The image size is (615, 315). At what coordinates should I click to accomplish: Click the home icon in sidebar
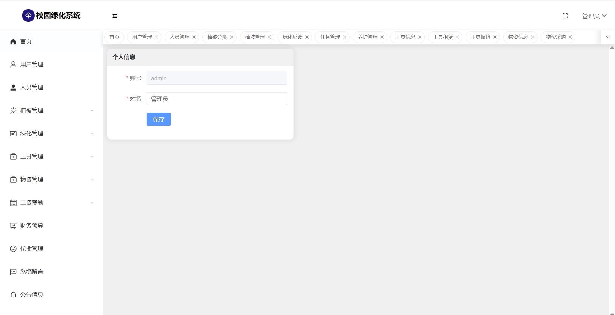13,41
